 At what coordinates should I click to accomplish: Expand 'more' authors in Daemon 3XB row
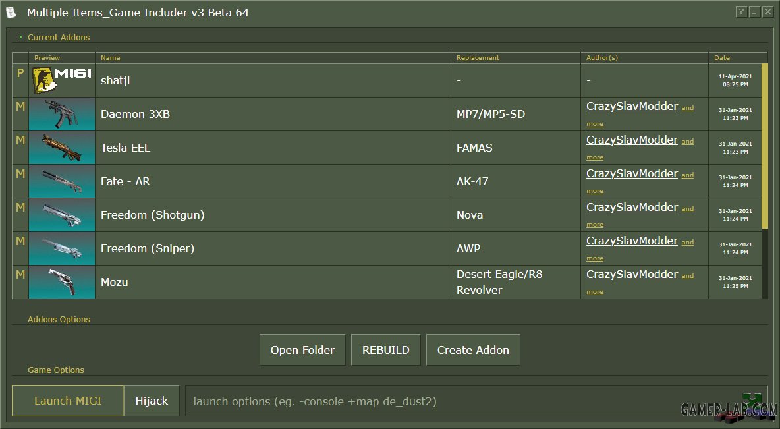(x=594, y=124)
